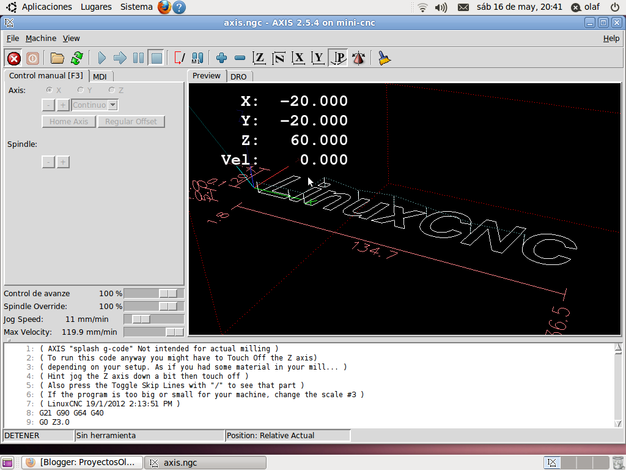Switch to X side view

[298, 58]
